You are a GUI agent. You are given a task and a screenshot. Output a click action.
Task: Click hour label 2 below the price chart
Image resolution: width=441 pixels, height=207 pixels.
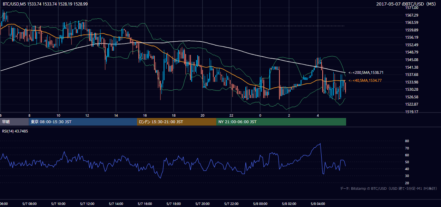289,115
